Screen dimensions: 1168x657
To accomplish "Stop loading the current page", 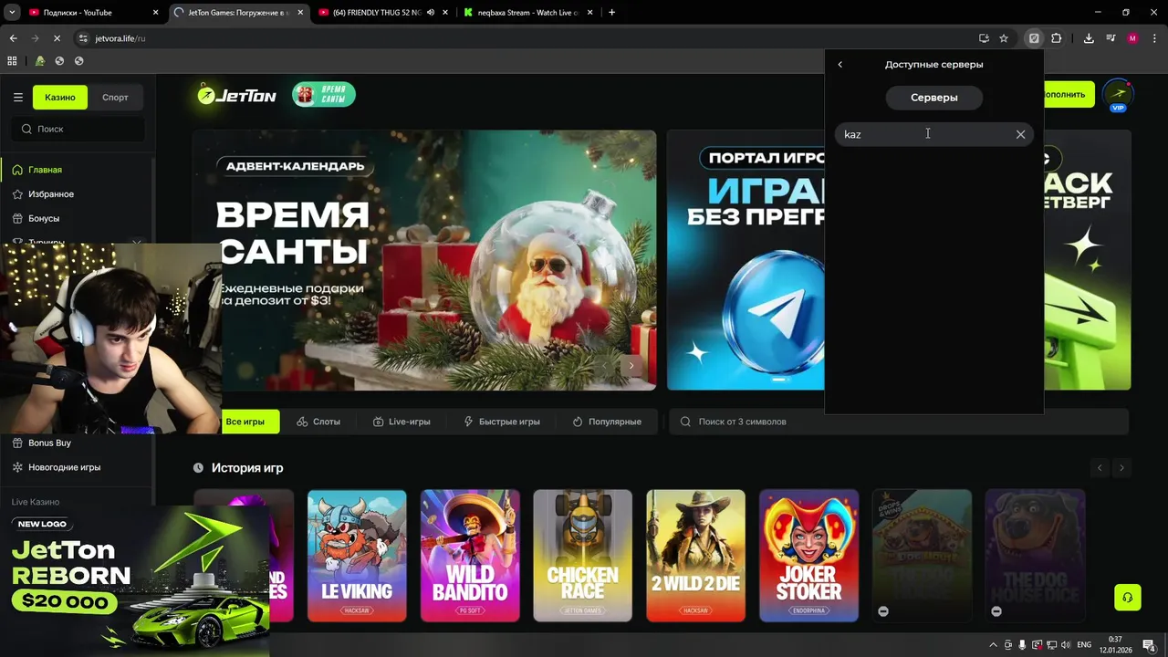I will [x=57, y=38].
